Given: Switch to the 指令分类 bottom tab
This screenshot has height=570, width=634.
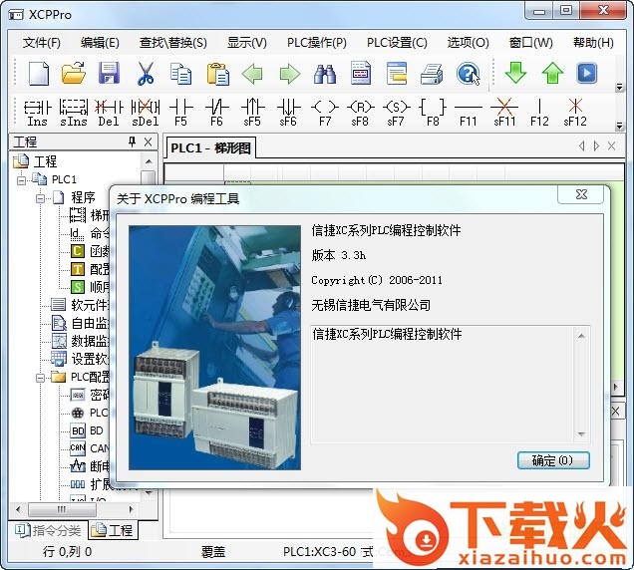Looking at the screenshot, I should point(48,530).
